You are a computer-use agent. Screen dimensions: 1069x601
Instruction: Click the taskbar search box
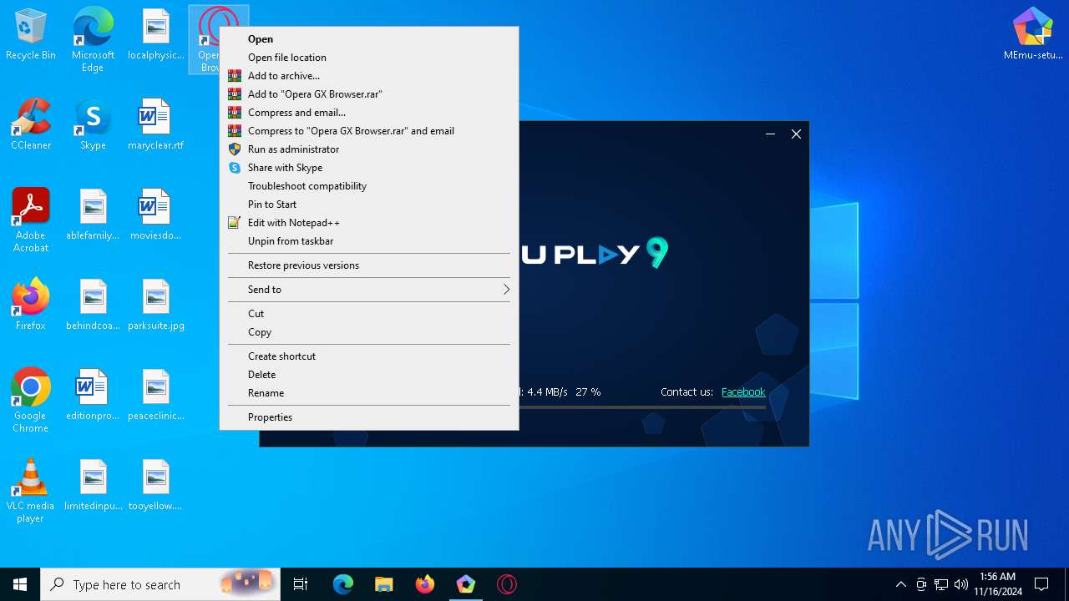pos(160,584)
